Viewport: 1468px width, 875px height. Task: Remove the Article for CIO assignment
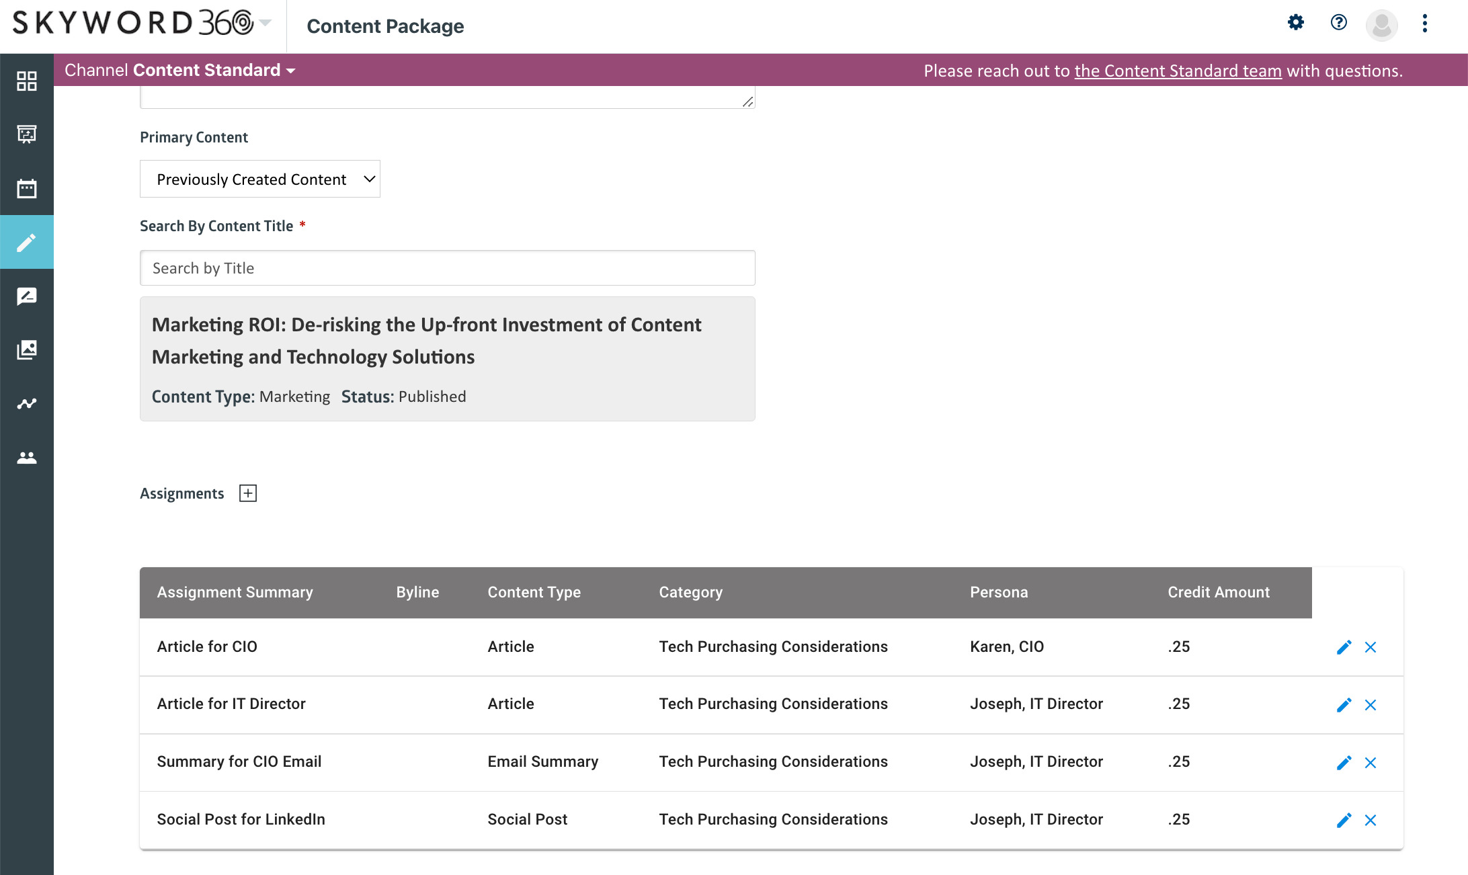1371,647
